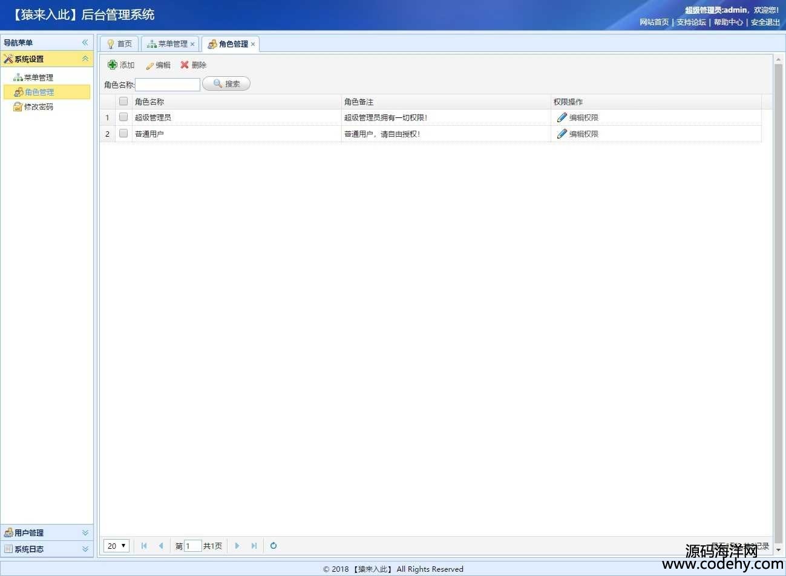Viewport: 786px width, 576px height.
Task: Open the page size dropdown showing 20
Action: coord(116,546)
